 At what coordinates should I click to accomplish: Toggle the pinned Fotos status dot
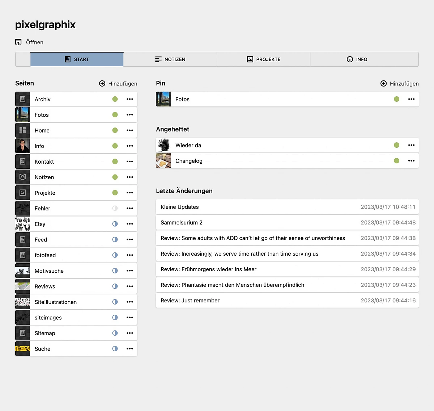397,99
